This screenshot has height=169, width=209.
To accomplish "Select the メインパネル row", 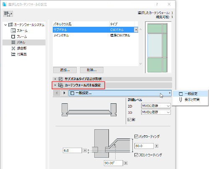I will [95, 36].
